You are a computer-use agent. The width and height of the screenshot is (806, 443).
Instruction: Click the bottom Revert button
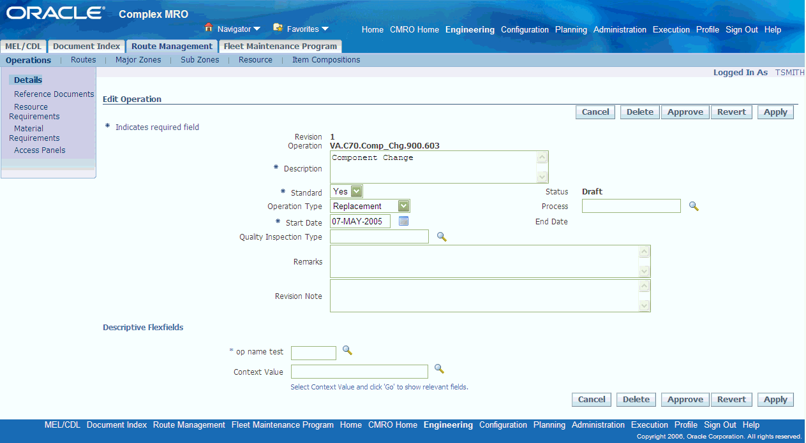pyautogui.click(x=731, y=400)
